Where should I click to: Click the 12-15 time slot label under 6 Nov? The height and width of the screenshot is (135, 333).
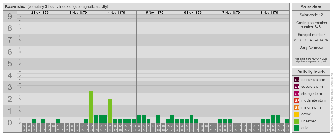196,128
